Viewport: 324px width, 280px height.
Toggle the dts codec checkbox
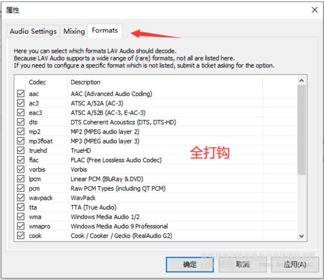point(20,122)
